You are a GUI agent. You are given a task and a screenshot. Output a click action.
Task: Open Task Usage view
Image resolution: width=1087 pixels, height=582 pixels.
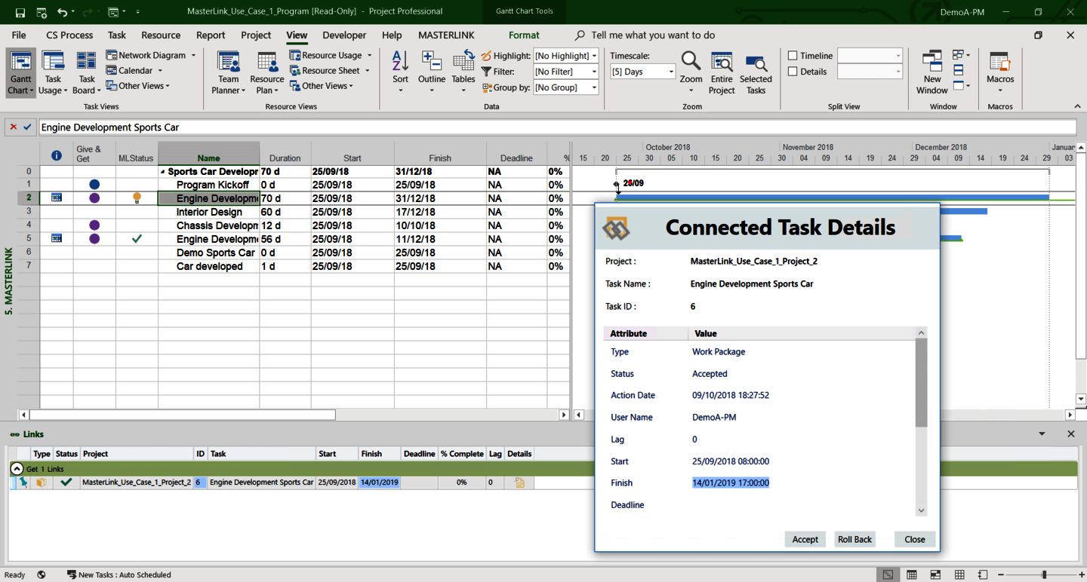[53, 73]
